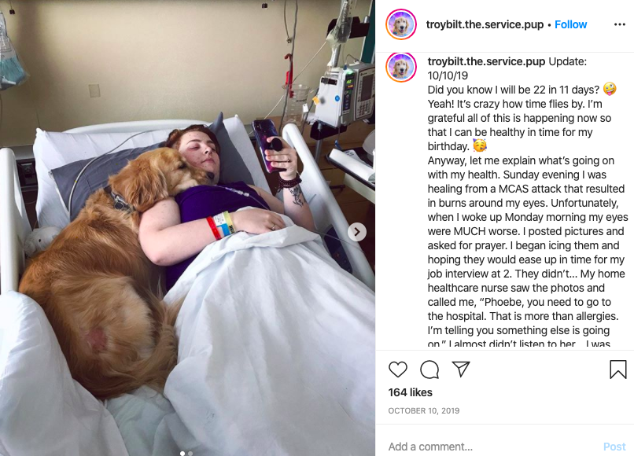
Task: Open comments via speech bubble icon
Action: [x=429, y=370]
